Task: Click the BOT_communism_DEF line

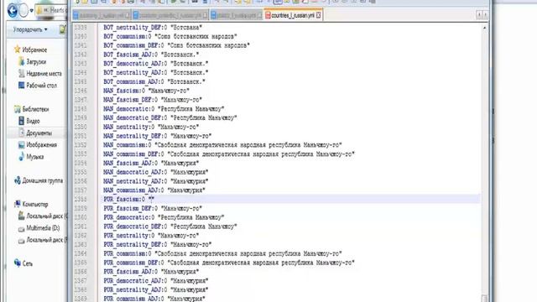Action: click(177, 45)
